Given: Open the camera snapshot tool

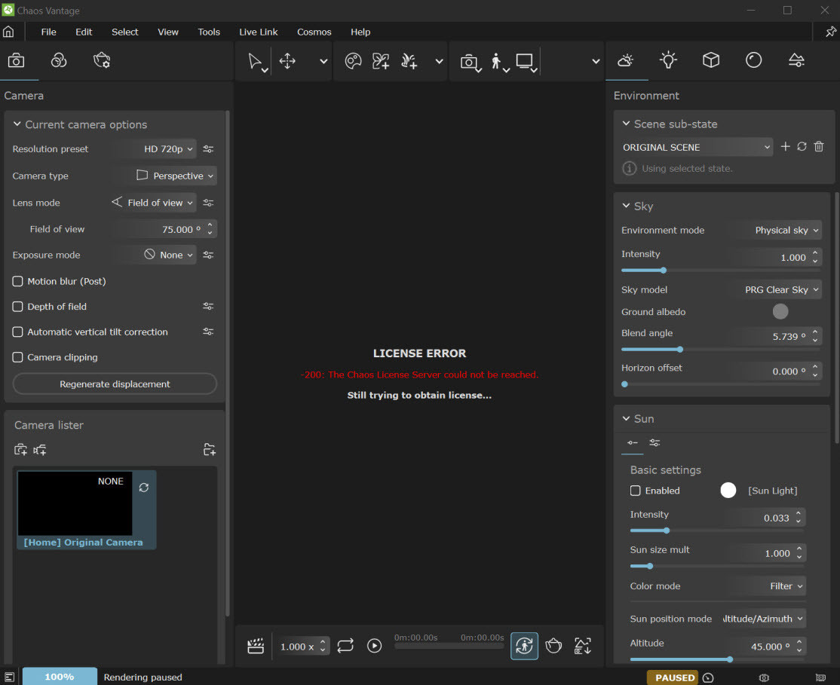Looking at the screenshot, I should [469, 62].
